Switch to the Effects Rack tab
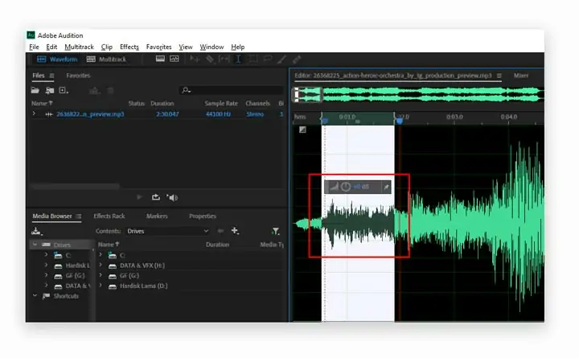 point(109,216)
